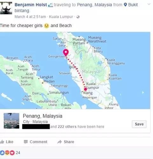Open the list of 24 reactions

click(x=18, y=153)
